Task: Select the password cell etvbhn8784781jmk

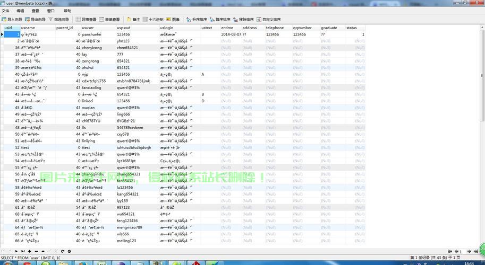Action: [x=138, y=81]
